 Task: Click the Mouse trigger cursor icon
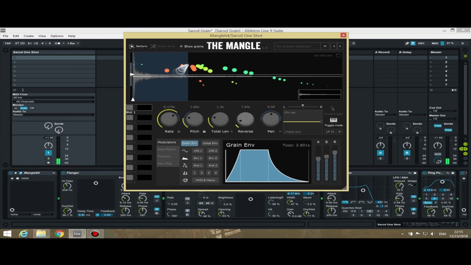333,109
